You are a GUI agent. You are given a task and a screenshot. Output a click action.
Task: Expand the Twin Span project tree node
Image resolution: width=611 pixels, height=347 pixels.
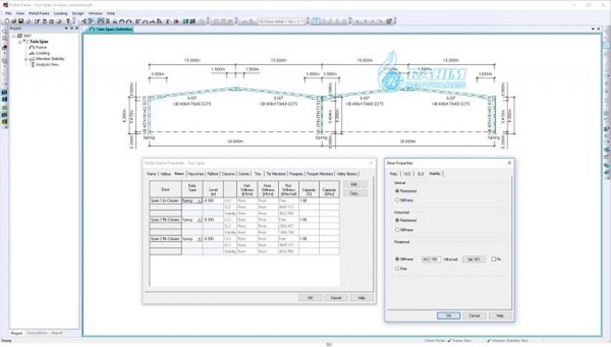[x=19, y=41]
